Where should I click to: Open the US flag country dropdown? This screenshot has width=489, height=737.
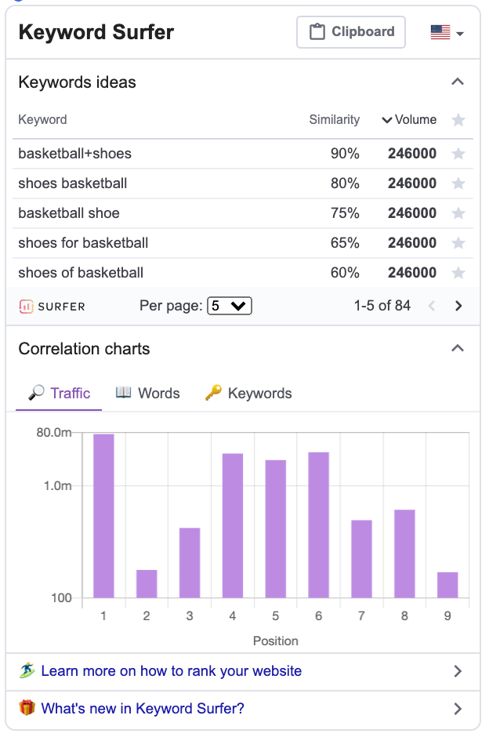[x=447, y=32]
